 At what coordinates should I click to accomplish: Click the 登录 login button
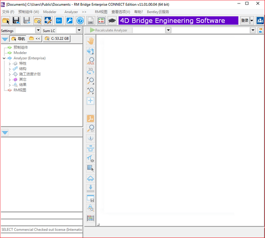(x=245, y=20)
